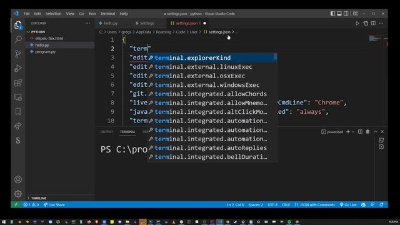Click powershell terminal label

click(332, 132)
